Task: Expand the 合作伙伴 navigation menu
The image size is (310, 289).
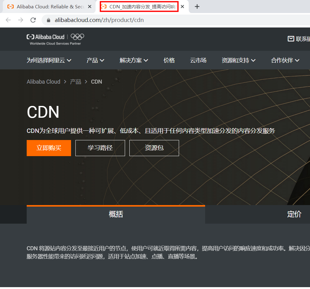Action: coord(285,60)
